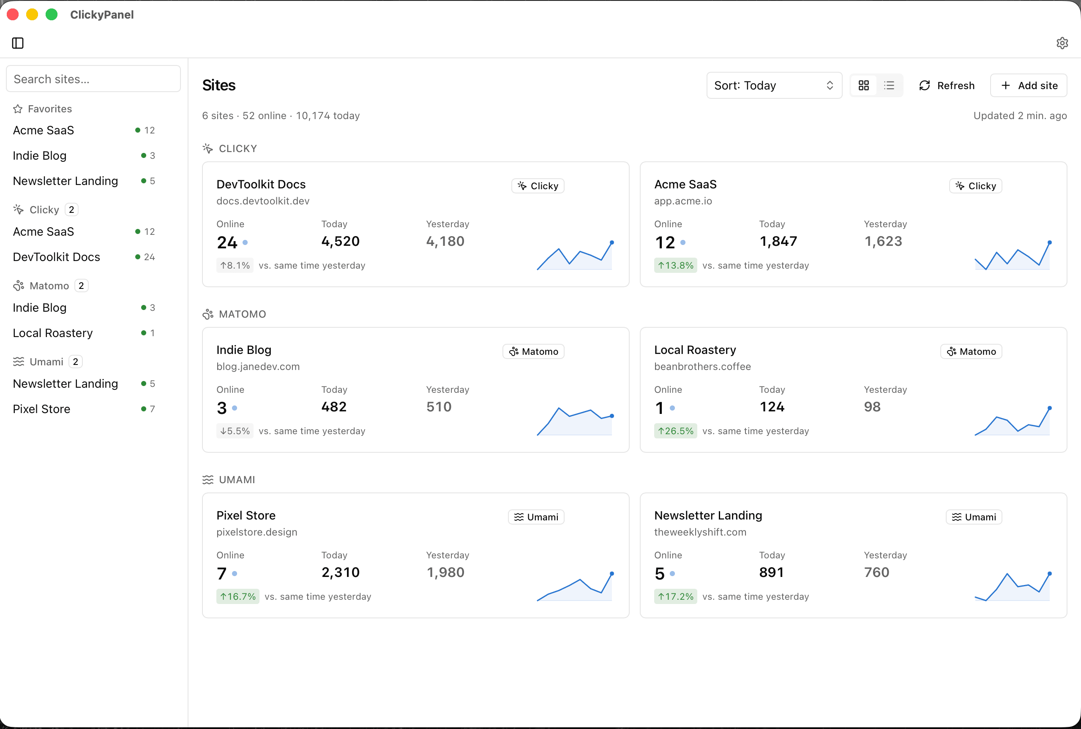Select Pixel Store in the sidebar
1081x729 pixels.
point(84,409)
